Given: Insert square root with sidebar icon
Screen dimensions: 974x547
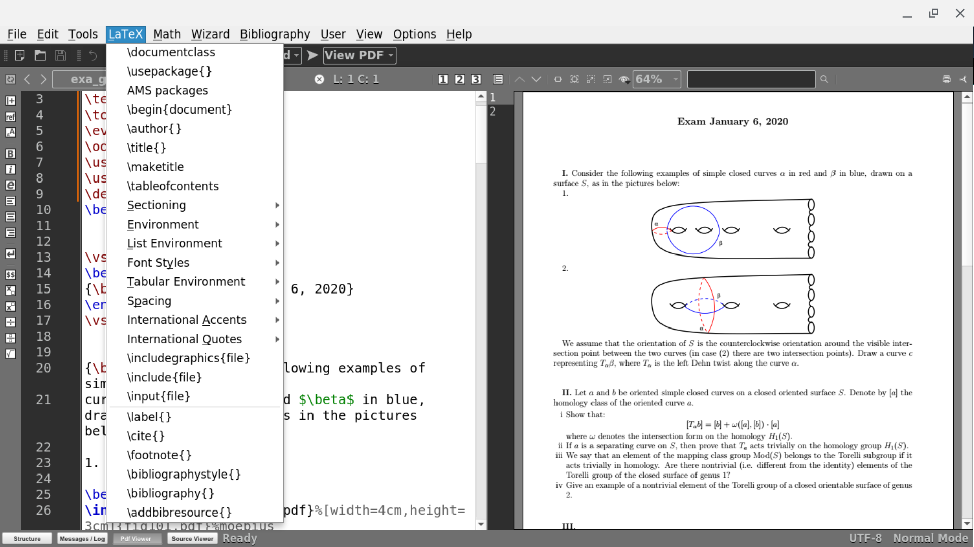Looking at the screenshot, I should (10, 354).
